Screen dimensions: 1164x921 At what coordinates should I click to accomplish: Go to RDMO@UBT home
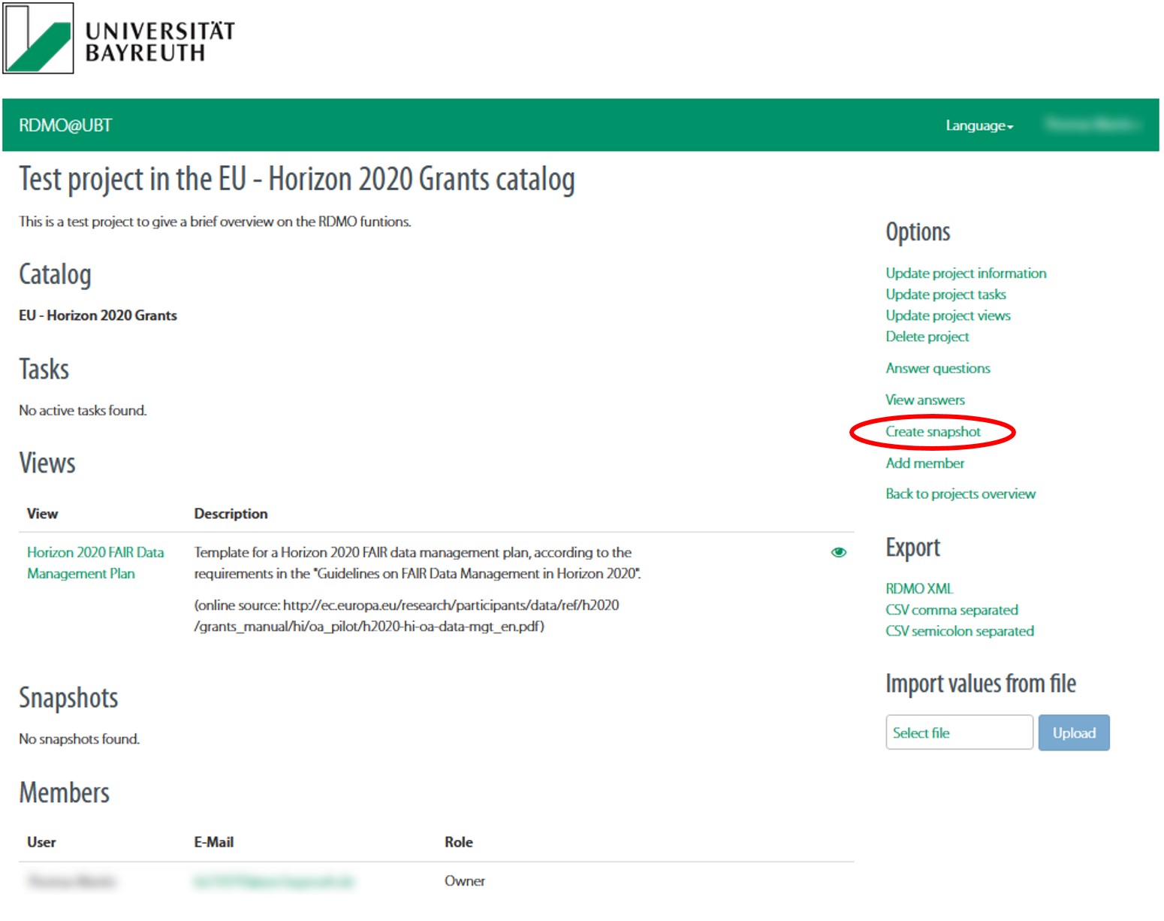(65, 125)
